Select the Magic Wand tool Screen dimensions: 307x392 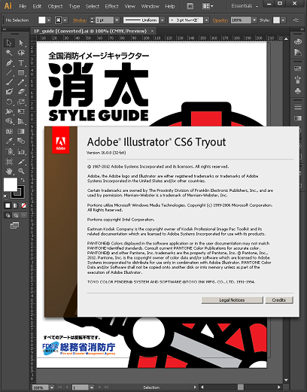point(9,53)
